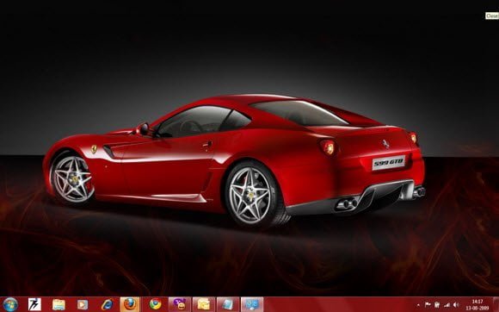
Task: Switch to the blue document taskbar window
Action: (x=228, y=304)
